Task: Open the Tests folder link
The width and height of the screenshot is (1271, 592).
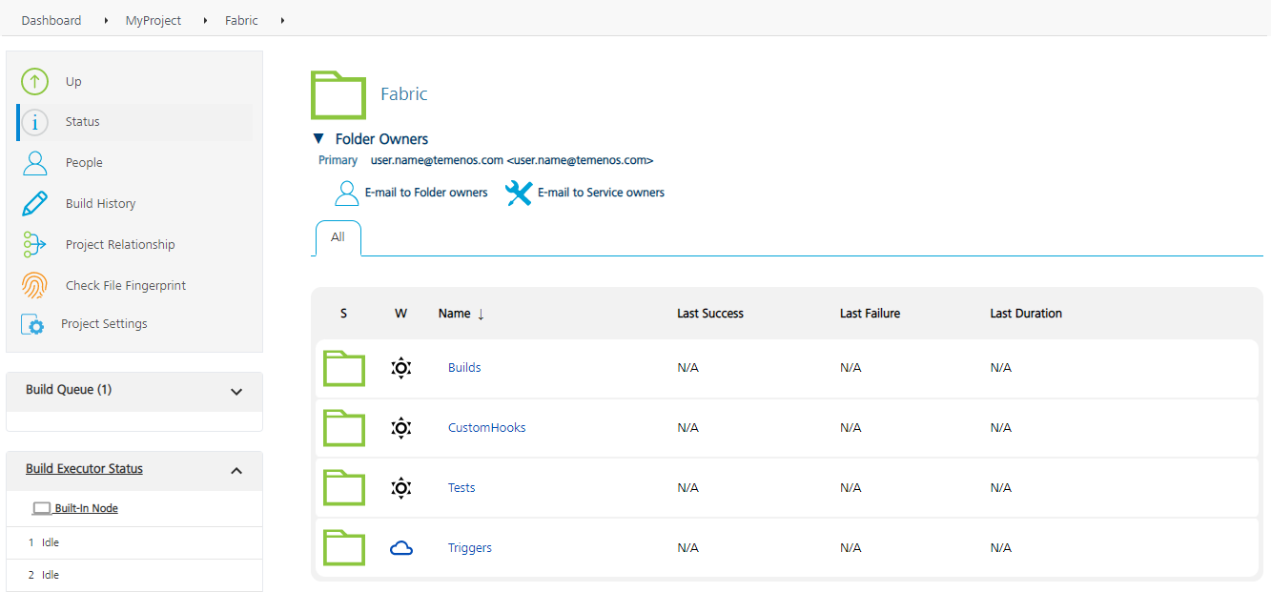Action: [461, 488]
